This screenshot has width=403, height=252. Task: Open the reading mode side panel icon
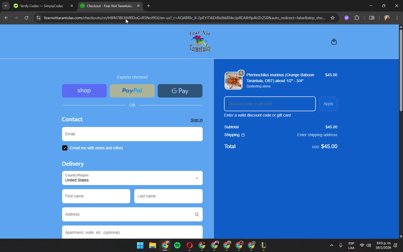(x=372, y=18)
